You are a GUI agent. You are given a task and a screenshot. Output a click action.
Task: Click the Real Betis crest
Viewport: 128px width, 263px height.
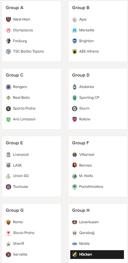(x=8, y=98)
